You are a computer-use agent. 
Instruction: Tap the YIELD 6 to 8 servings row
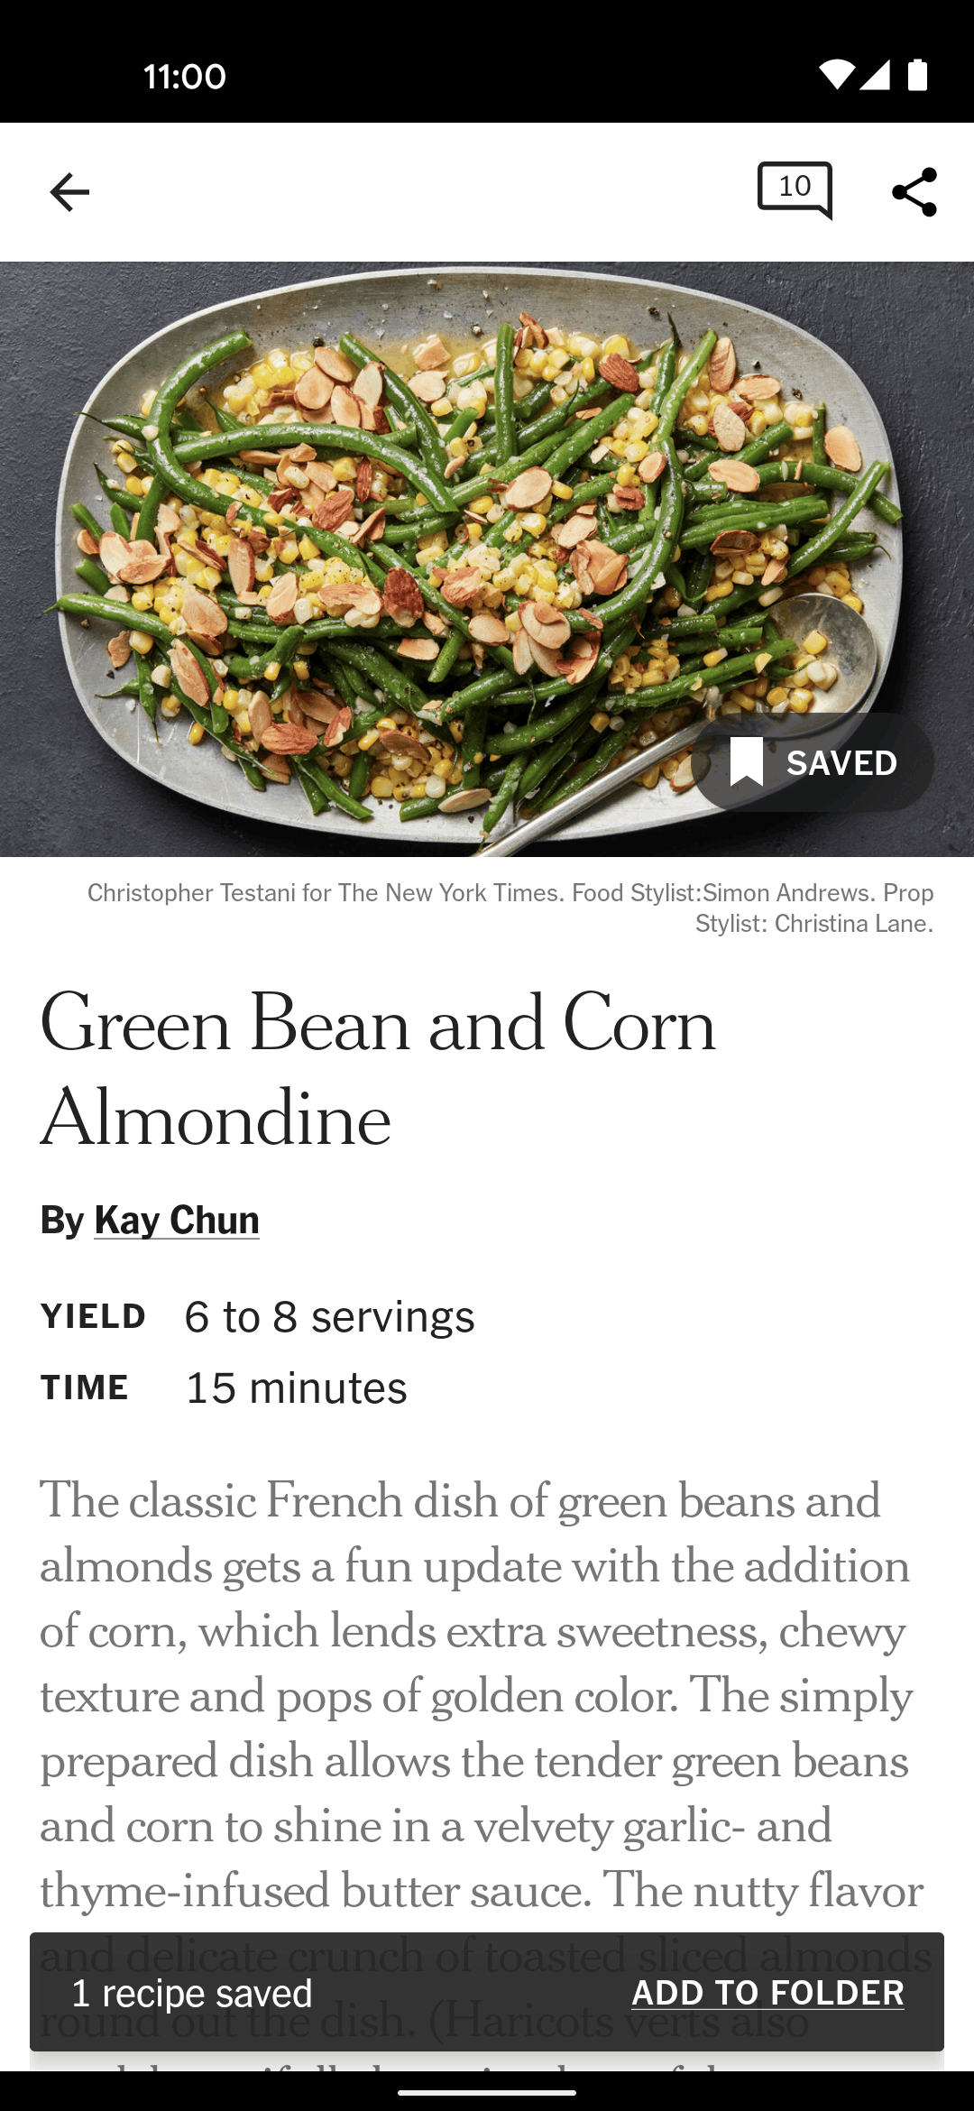pyautogui.click(x=257, y=1317)
